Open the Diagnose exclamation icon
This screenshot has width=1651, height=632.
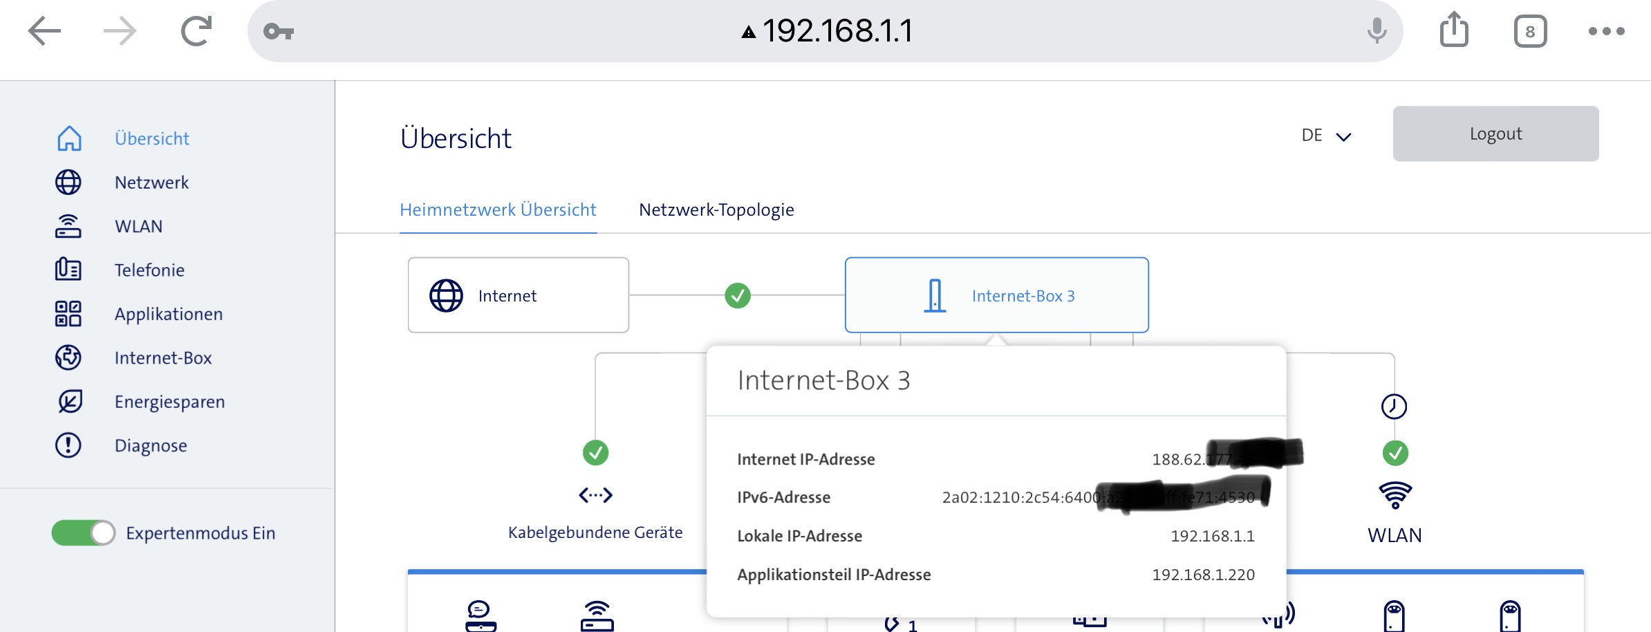pos(68,445)
